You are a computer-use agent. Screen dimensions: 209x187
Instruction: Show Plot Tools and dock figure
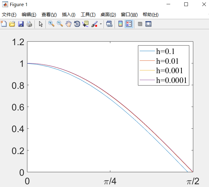click(x=148, y=24)
